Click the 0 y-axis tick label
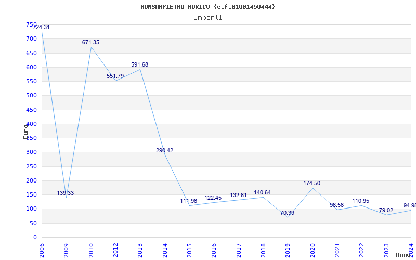 [35, 238]
